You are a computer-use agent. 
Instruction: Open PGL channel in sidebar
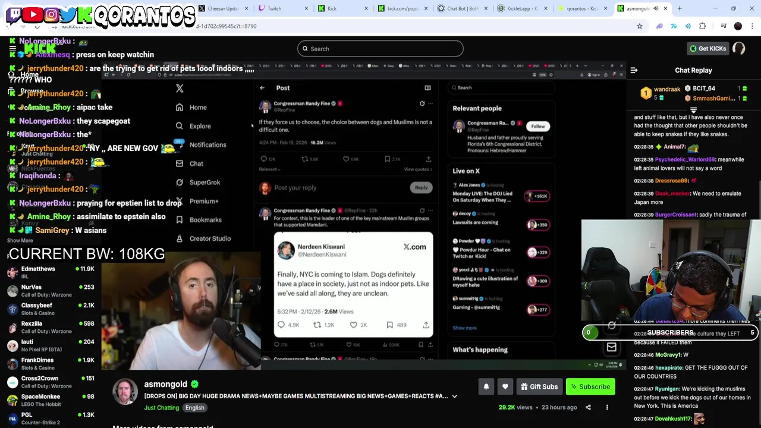click(x=51, y=418)
